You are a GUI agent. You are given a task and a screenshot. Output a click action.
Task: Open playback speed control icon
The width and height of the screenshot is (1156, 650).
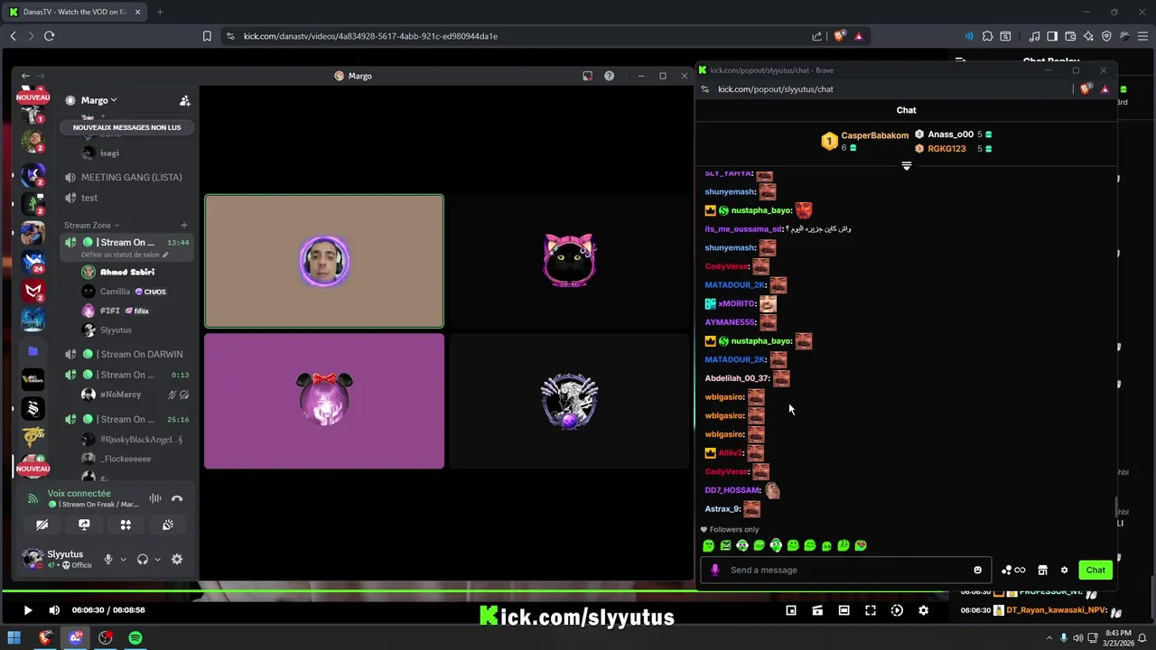tap(897, 610)
